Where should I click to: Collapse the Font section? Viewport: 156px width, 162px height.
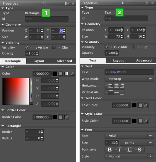(x=82, y=130)
